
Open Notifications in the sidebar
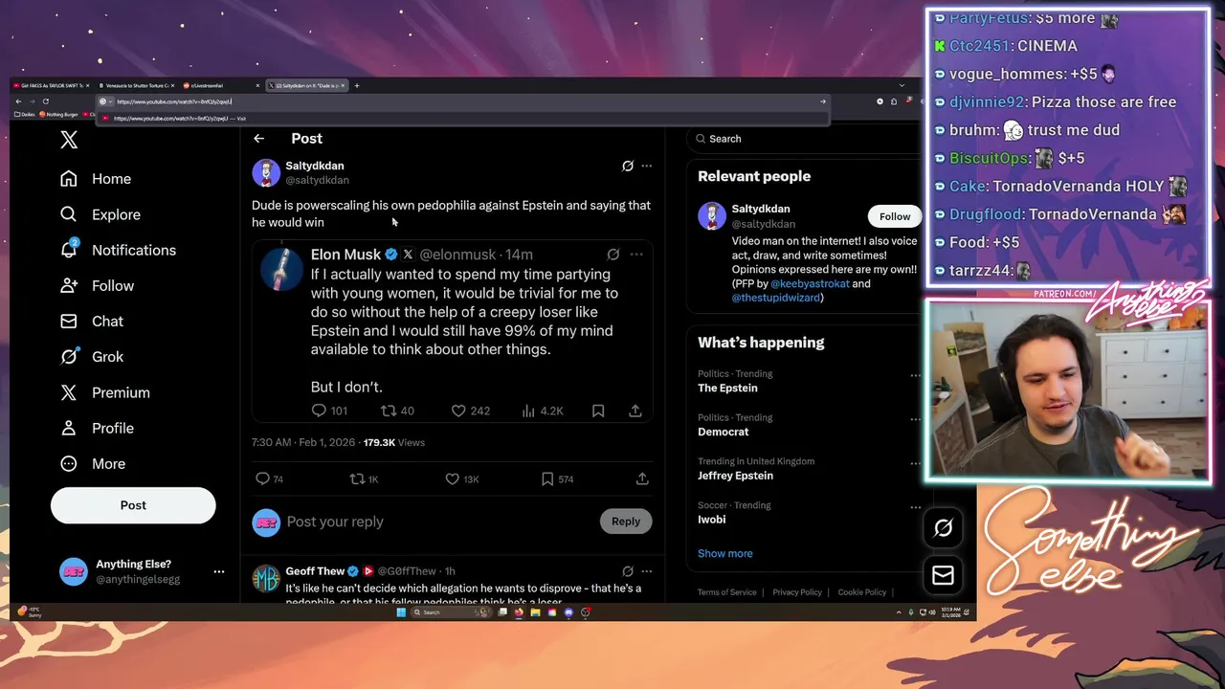click(x=118, y=250)
